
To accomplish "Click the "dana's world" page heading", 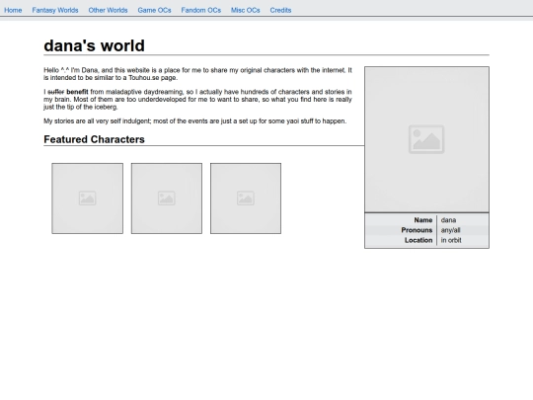I will click(x=94, y=45).
